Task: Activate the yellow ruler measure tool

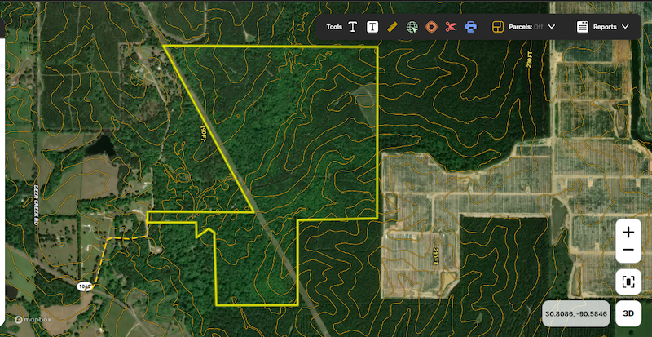Action: 392,27
